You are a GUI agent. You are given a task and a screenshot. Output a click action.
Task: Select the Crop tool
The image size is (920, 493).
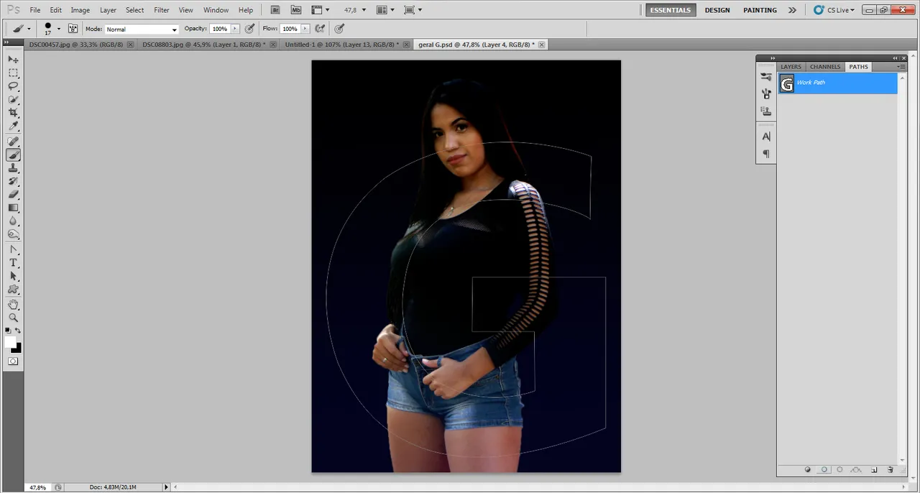13,113
